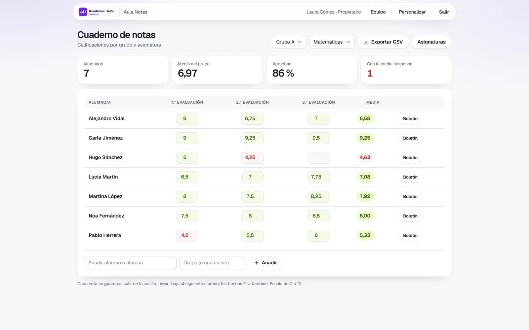The image size is (529, 330).
Task: Click the Aula Notas header label
Action: [136, 12]
